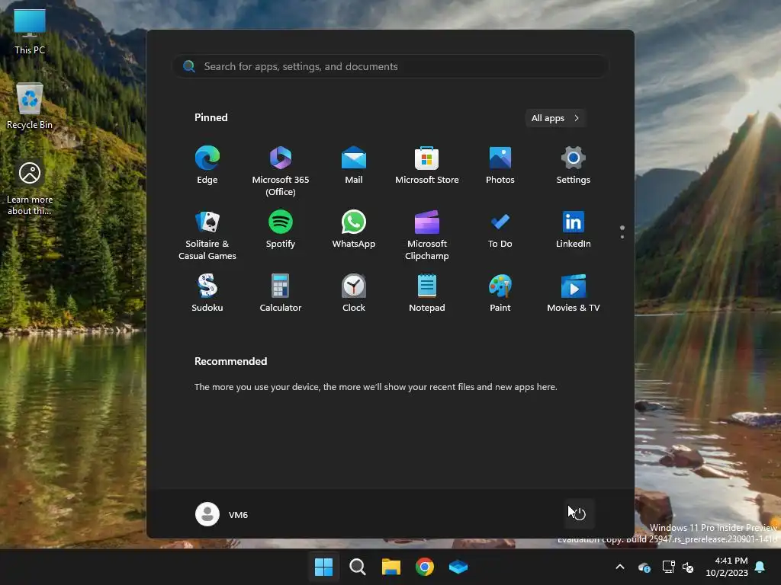The width and height of the screenshot is (781, 585).
Task: Launch the Clock app
Action: click(x=354, y=293)
